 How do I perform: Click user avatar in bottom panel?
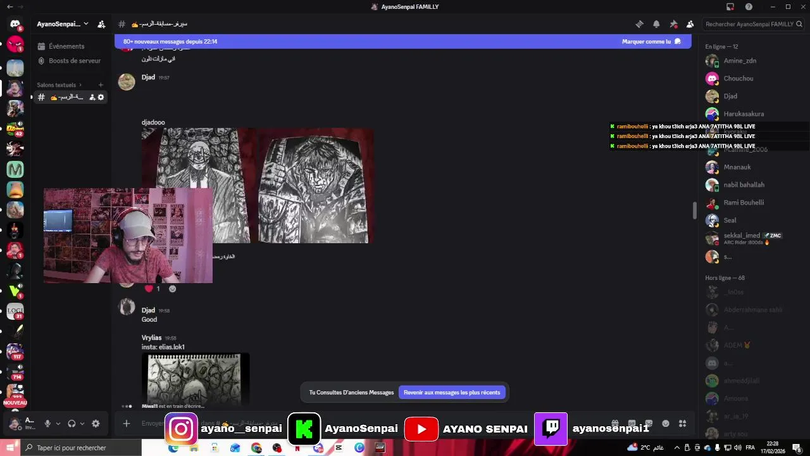(15, 424)
